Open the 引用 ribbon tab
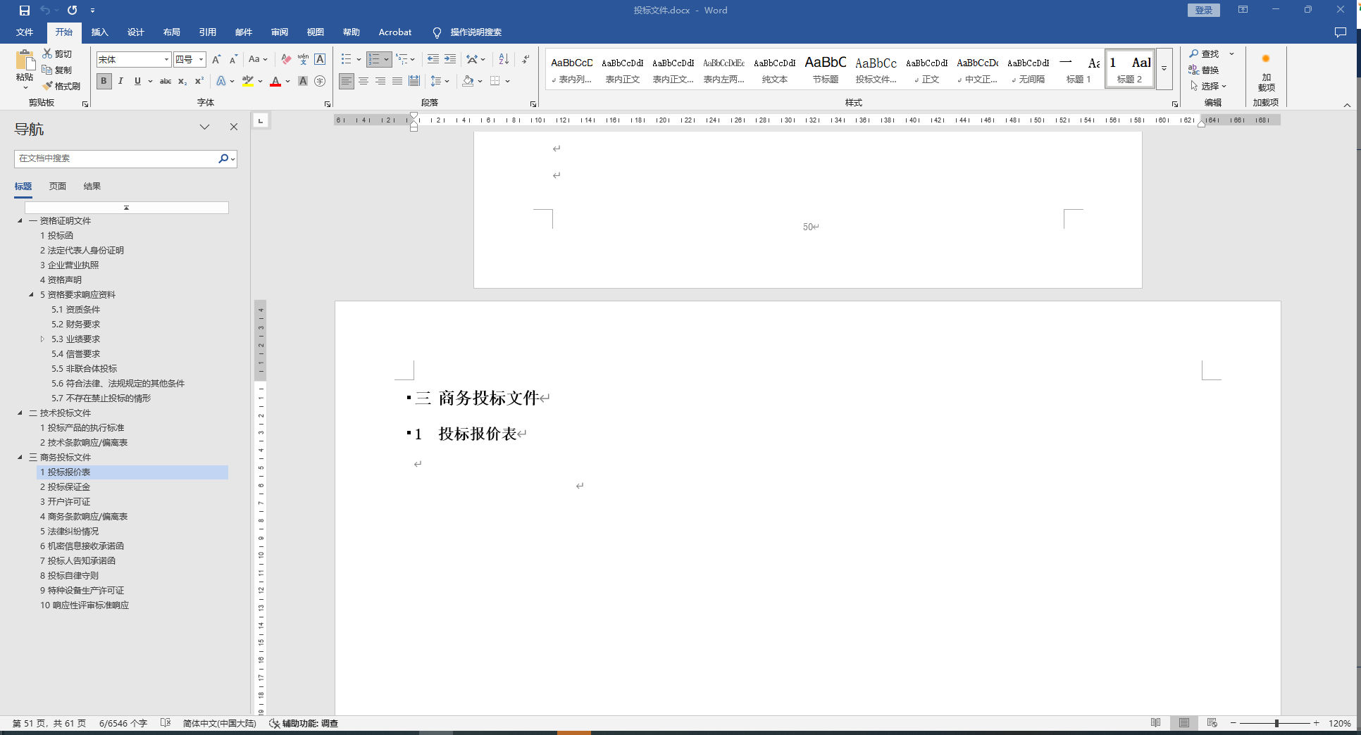 (x=207, y=32)
